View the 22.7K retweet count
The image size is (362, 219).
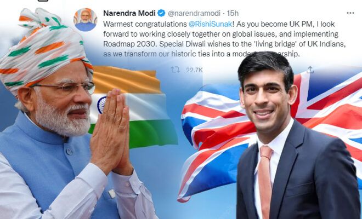[x=194, y=70]
